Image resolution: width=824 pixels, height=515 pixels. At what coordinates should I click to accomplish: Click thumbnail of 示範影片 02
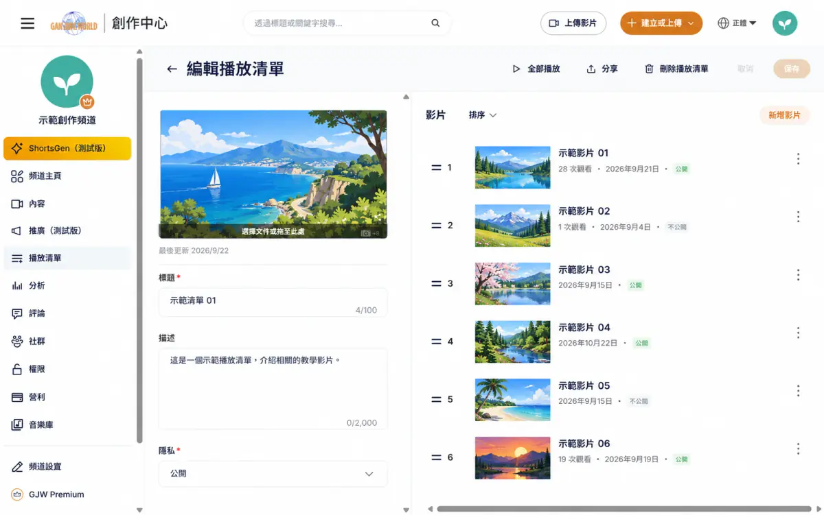tap(512, 226)
